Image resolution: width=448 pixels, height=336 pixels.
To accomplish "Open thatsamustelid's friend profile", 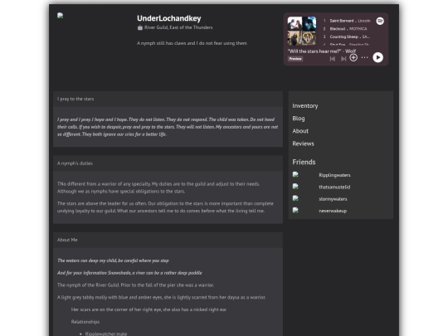I will 334,187.
